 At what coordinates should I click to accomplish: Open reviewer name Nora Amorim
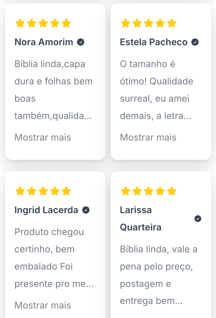[44, 42]
